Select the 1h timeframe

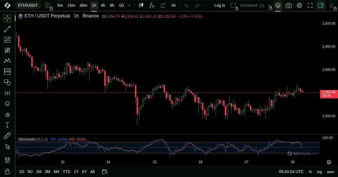[94, 5]
